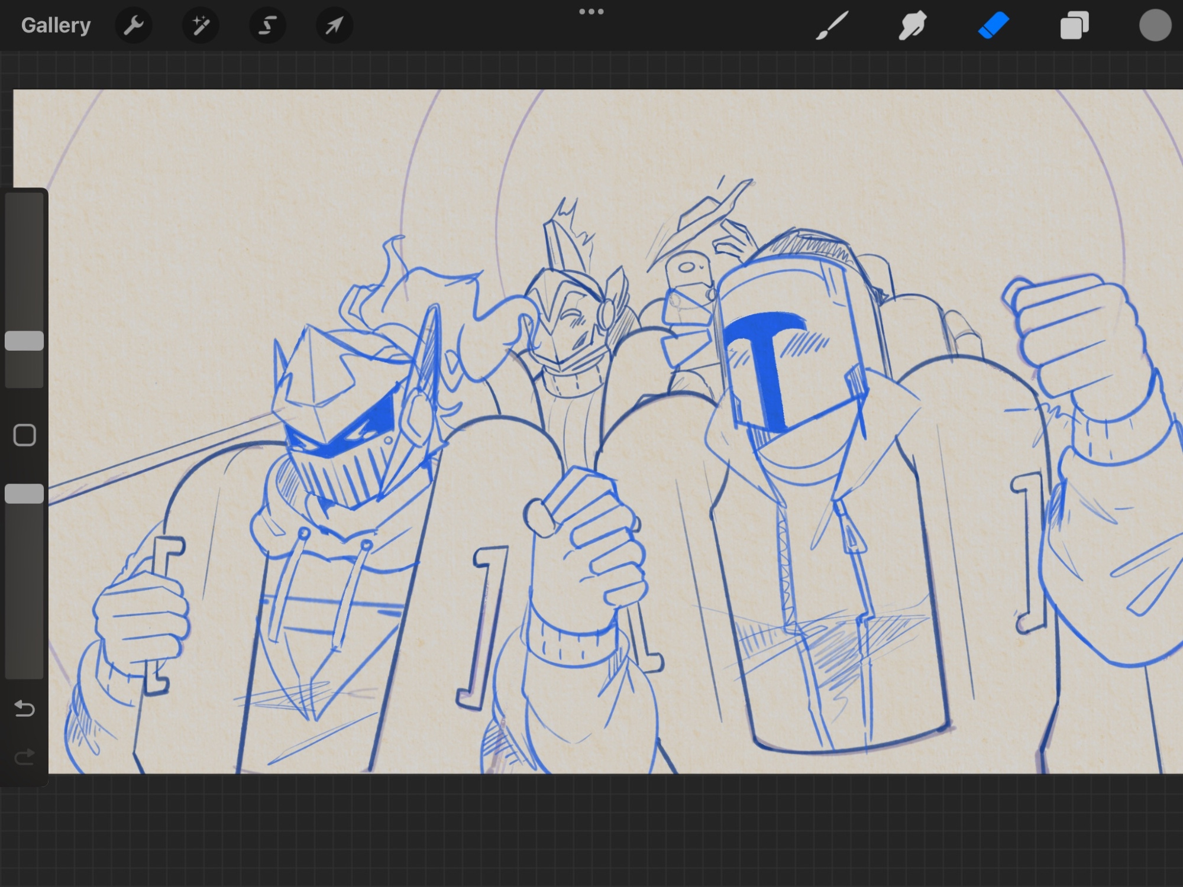Image resolution: width=1183 pixels, height=887 pixels.
Task: Activate the Selection tool
Action: [268, 25]
